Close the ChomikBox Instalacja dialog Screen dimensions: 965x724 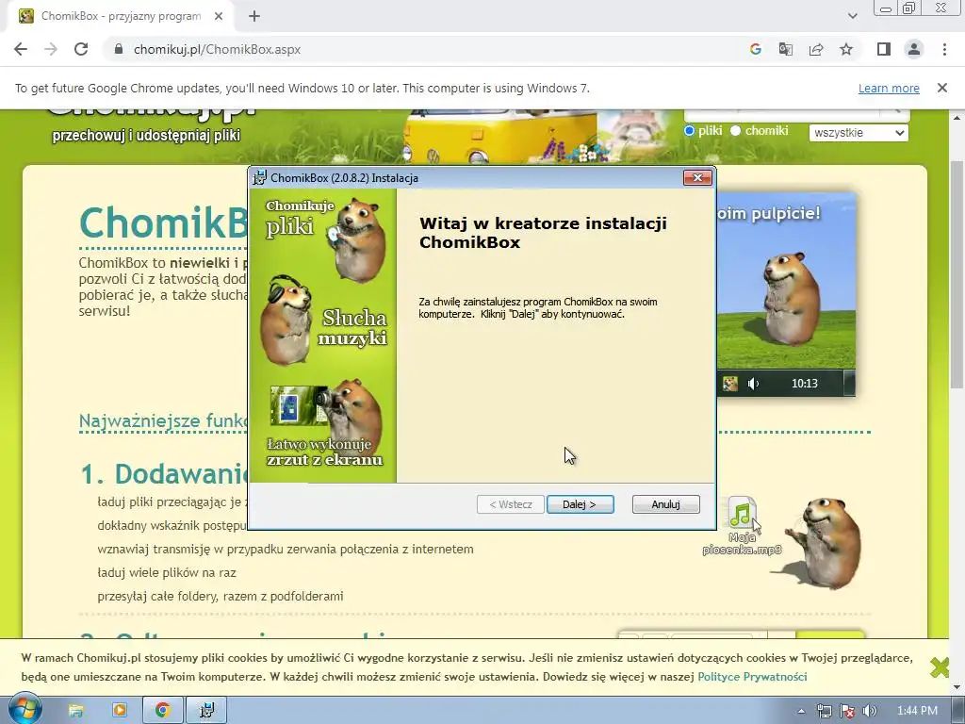[x=697, y=178]
